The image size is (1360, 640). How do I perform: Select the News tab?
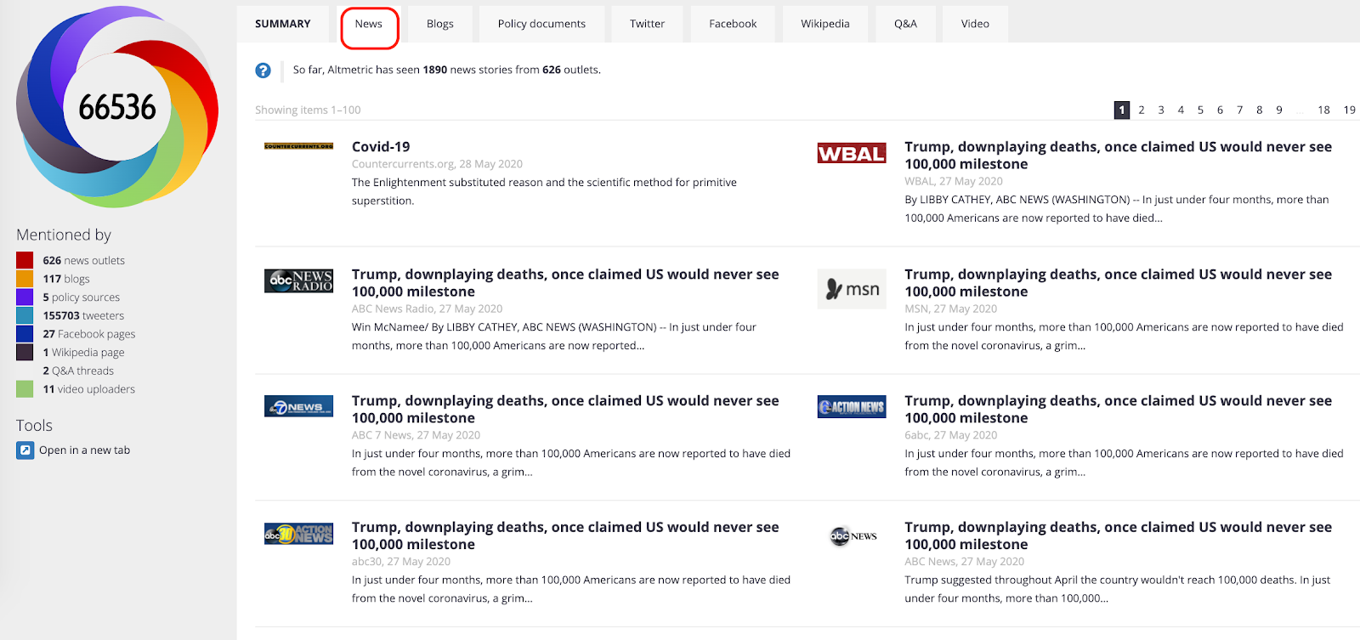click(x=369, y=24)
